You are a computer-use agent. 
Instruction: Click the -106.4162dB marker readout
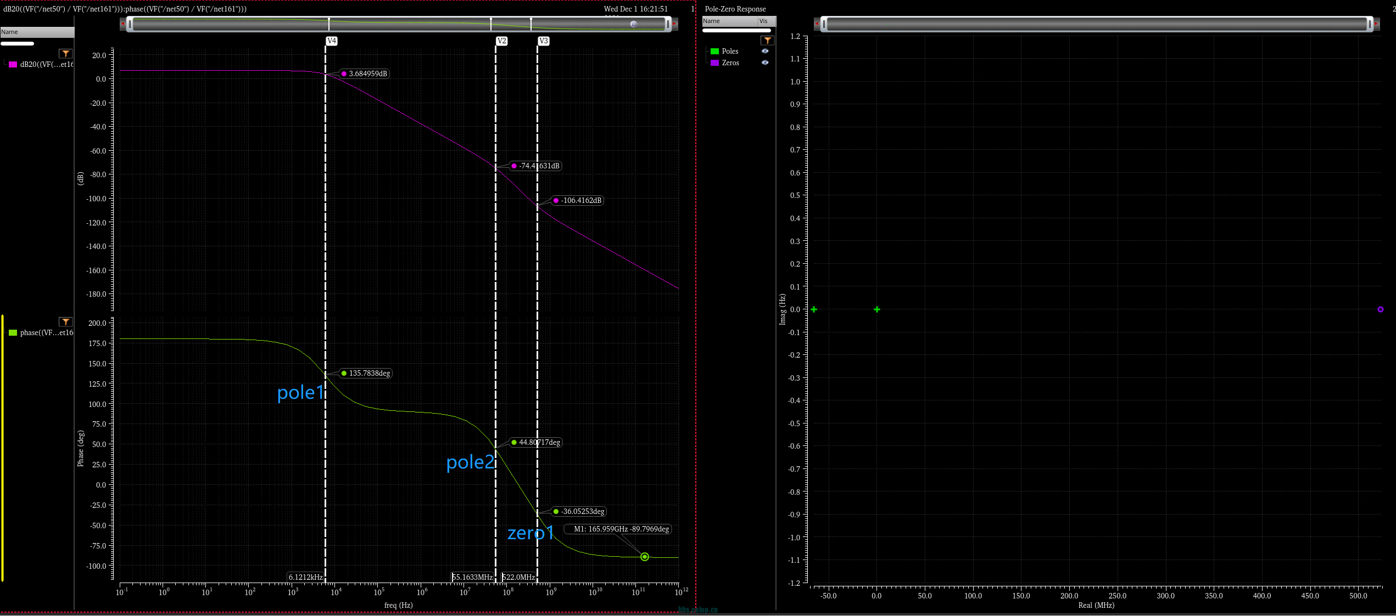[x=578, y=200]
